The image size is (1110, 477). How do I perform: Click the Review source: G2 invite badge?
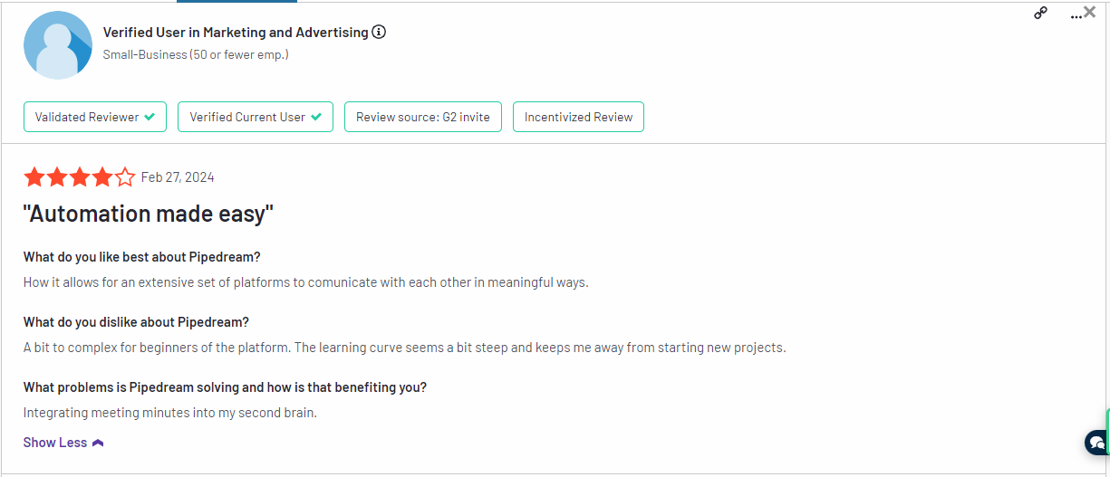click(x=422, y=117)
